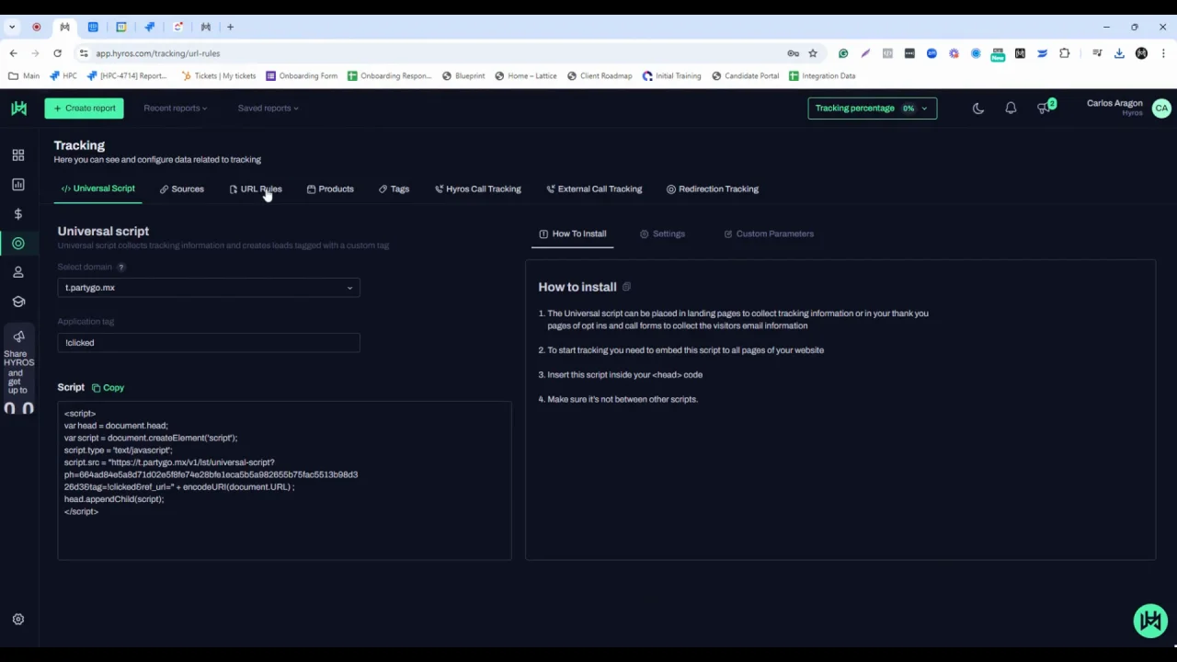Viewport: 1177px width, 662px height.
Task: Open the media control icon in Chrome toolbar
Action: (1097, 53)
